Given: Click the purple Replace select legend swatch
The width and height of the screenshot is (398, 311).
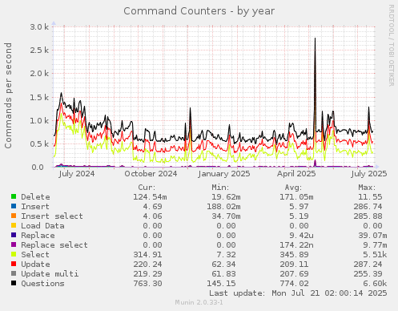Looking at the screenshot, I should pyautogui.click(x=14, y=244).
